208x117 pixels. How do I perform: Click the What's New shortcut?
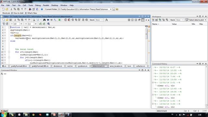pyautogui.click(x=31, y=13)
